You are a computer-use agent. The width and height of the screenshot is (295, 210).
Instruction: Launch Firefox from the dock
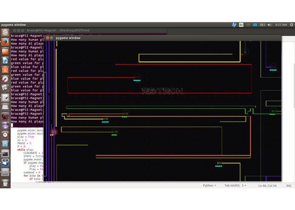coord(5,42)
